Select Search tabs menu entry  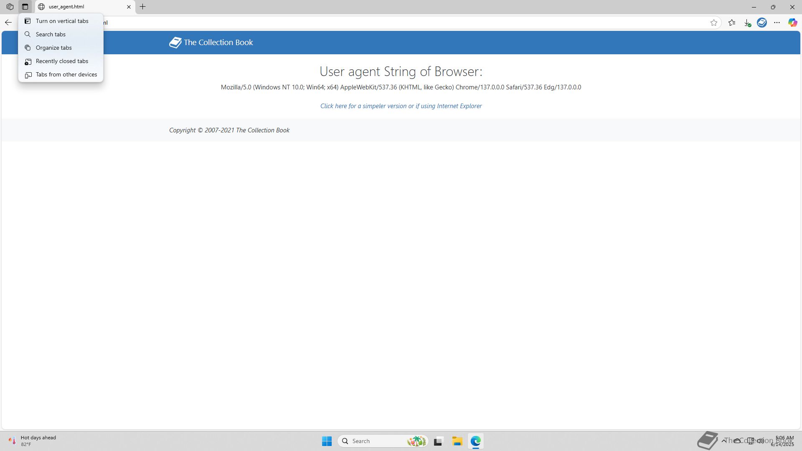tap(51, 34)
